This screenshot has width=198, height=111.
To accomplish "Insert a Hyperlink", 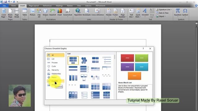I will pyautogui.click(x=78, y=12).
